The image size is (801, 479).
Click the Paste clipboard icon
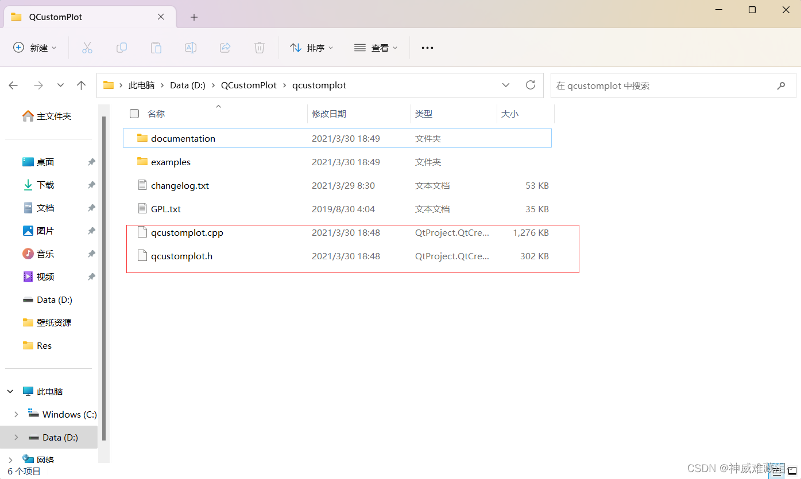pyautogui.click(x=156, y=48)
